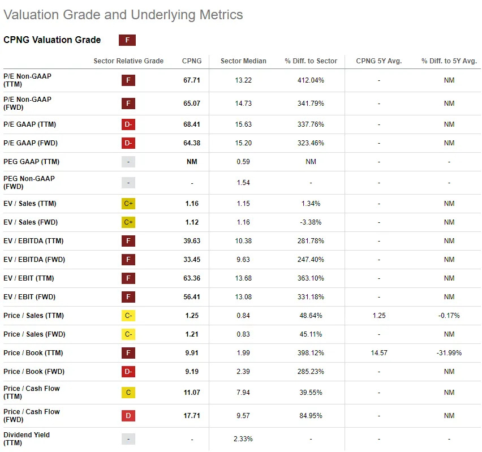Screen dimensions: 482x452
Task: Select the PEG Non-GAAP (FWD) metric label
Action: pyautogui.click(x=29, y=183)
